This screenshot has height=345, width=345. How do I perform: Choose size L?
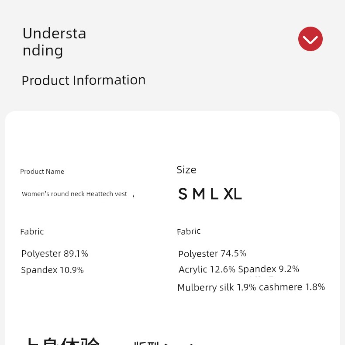coord(214,194)
